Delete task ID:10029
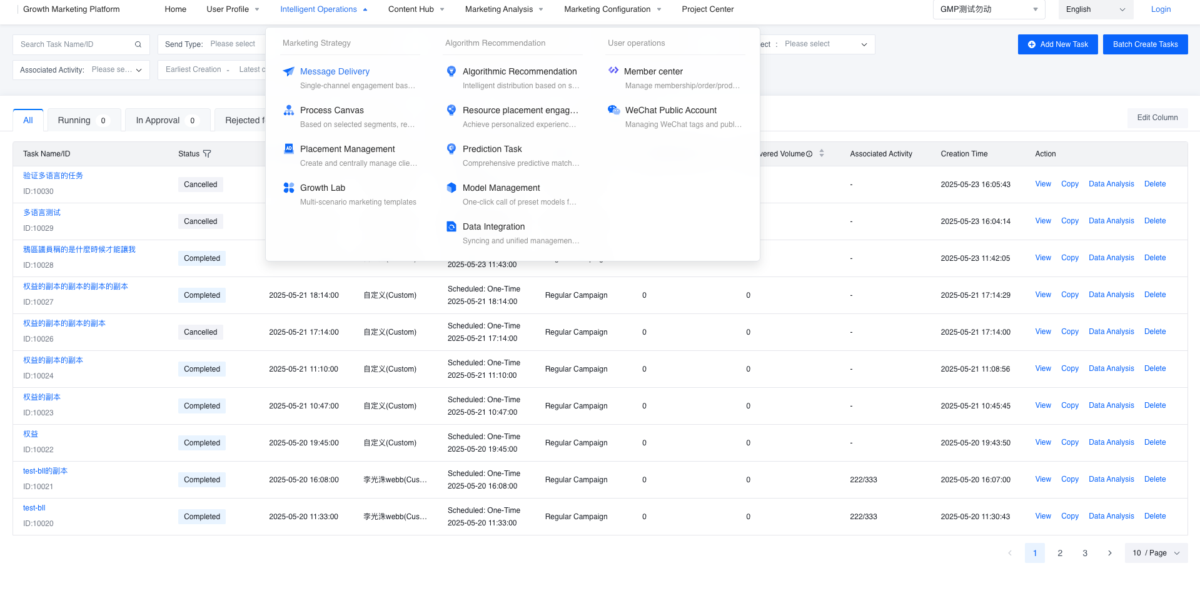 pyautogui.click(x=1155, y=221)
